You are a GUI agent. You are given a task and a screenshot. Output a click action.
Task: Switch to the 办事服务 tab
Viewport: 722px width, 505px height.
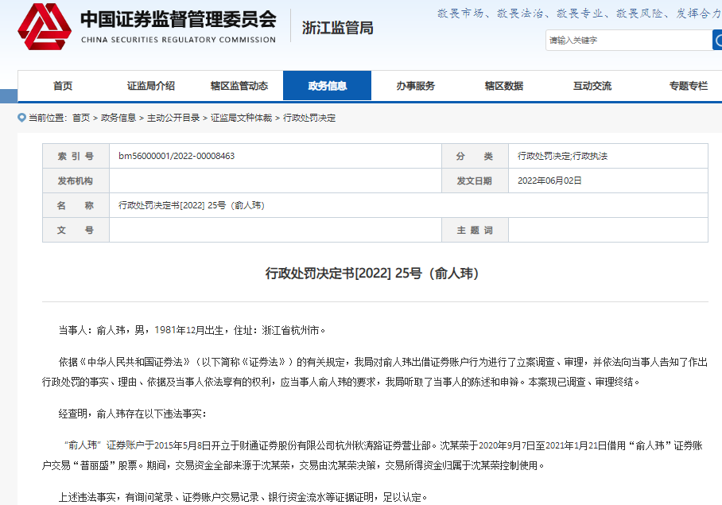point(415,86)
